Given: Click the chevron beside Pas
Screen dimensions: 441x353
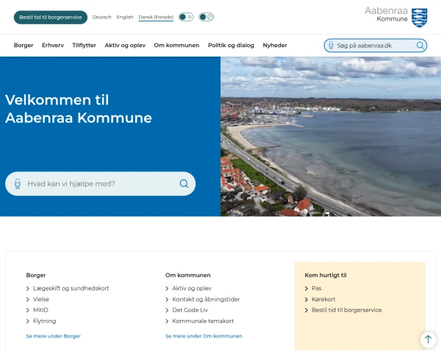Looking at the screenshot, I should coord(306,288).
